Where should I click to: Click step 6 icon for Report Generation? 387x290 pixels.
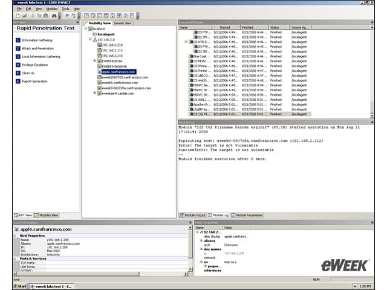pos(18,81)
